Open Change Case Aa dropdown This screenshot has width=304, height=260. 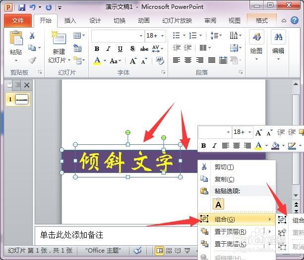click(115, 61)
